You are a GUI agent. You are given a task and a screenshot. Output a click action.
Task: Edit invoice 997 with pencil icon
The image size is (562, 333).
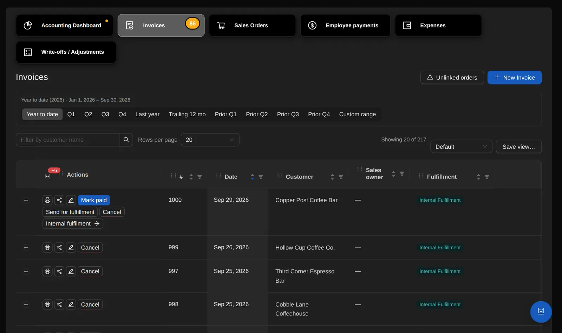coord(71,272)
